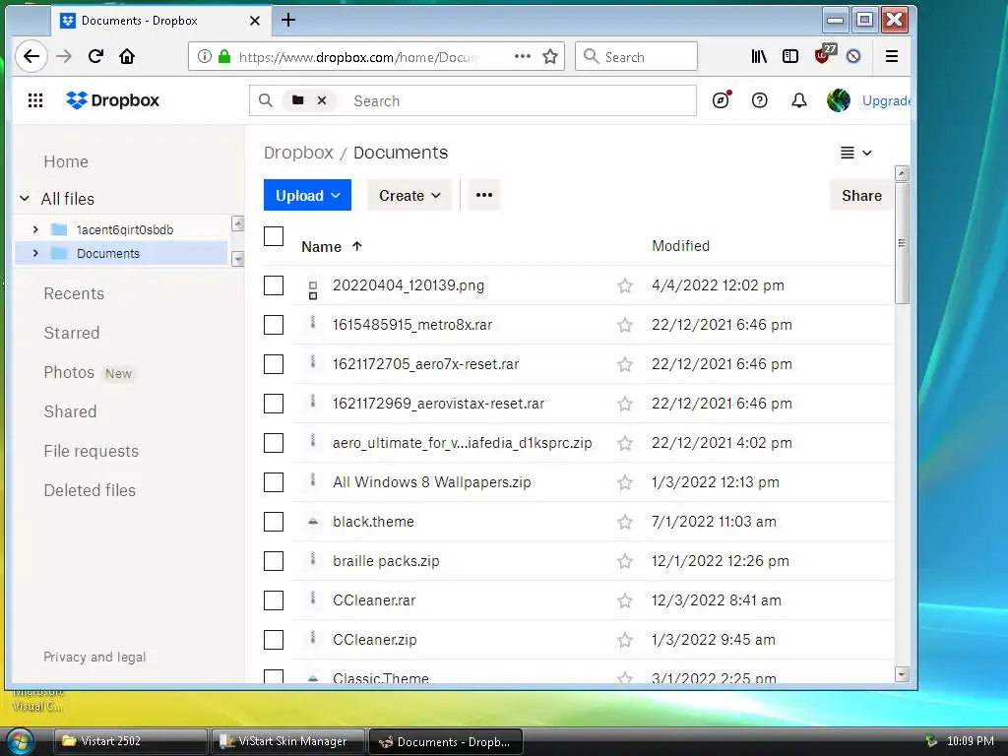
Task: Remove the folder filter from Dropbox search
Action: (x=322, y=100)
